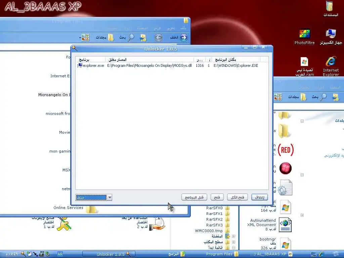Click the بحث search magnifier in Program Files window
Viewport: 344px width, 258px height.
point(131,38)
